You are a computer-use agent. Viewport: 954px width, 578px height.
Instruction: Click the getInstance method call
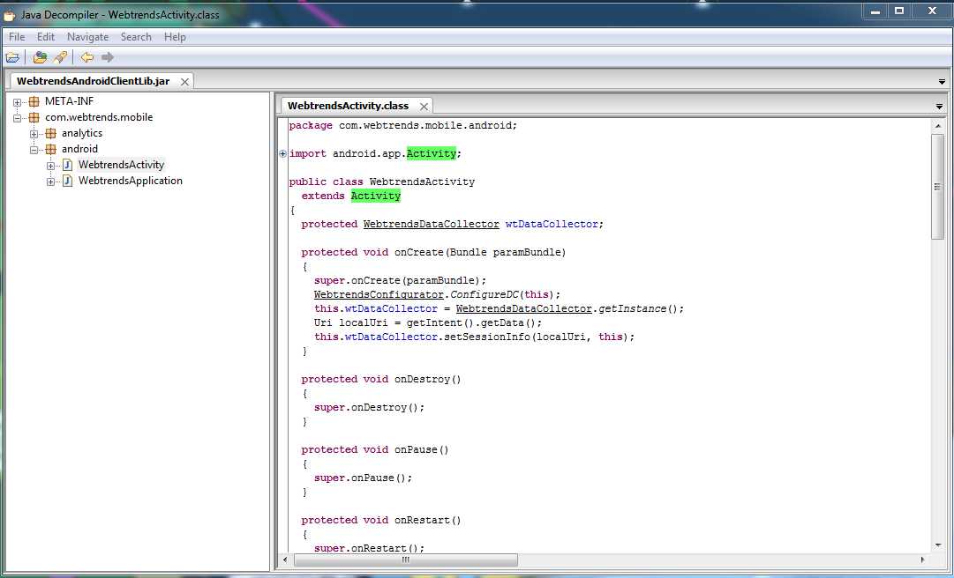click(633, 308)
